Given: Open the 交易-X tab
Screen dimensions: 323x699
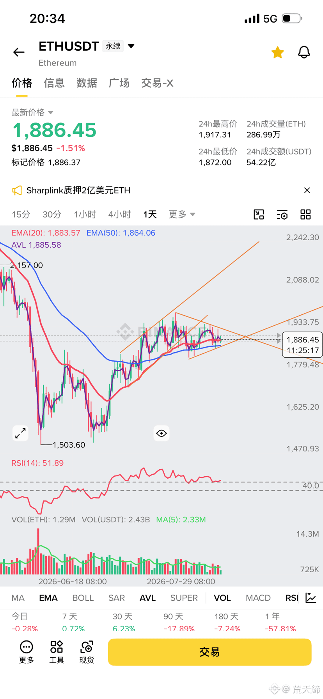Looking at the screenshot, I should point(157,83).
